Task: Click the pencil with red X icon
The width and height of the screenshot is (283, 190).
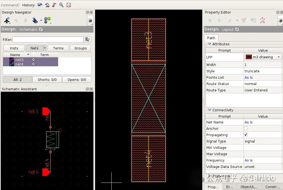Action: (244, 20)
